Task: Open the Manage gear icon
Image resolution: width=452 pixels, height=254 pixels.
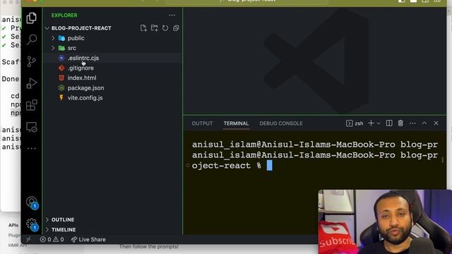Action: [32, 224]
